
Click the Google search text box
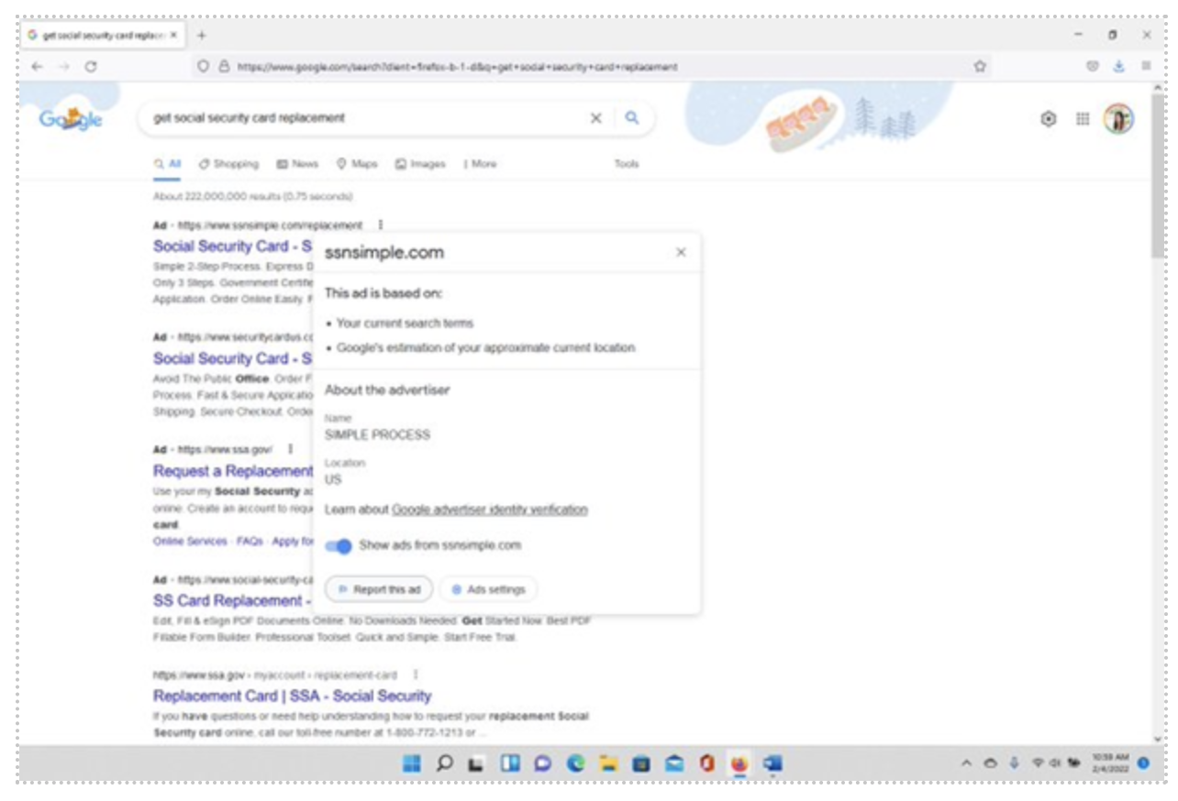(x=367, y=118)
